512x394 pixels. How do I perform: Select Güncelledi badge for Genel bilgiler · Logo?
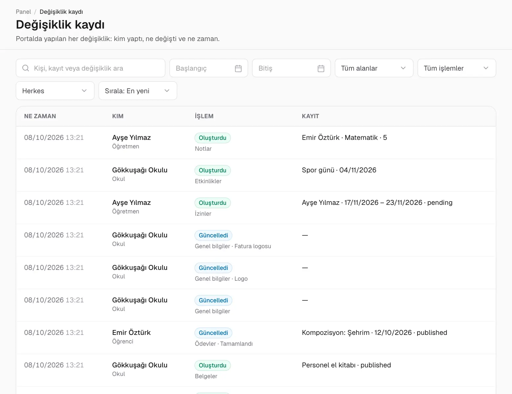213,268
